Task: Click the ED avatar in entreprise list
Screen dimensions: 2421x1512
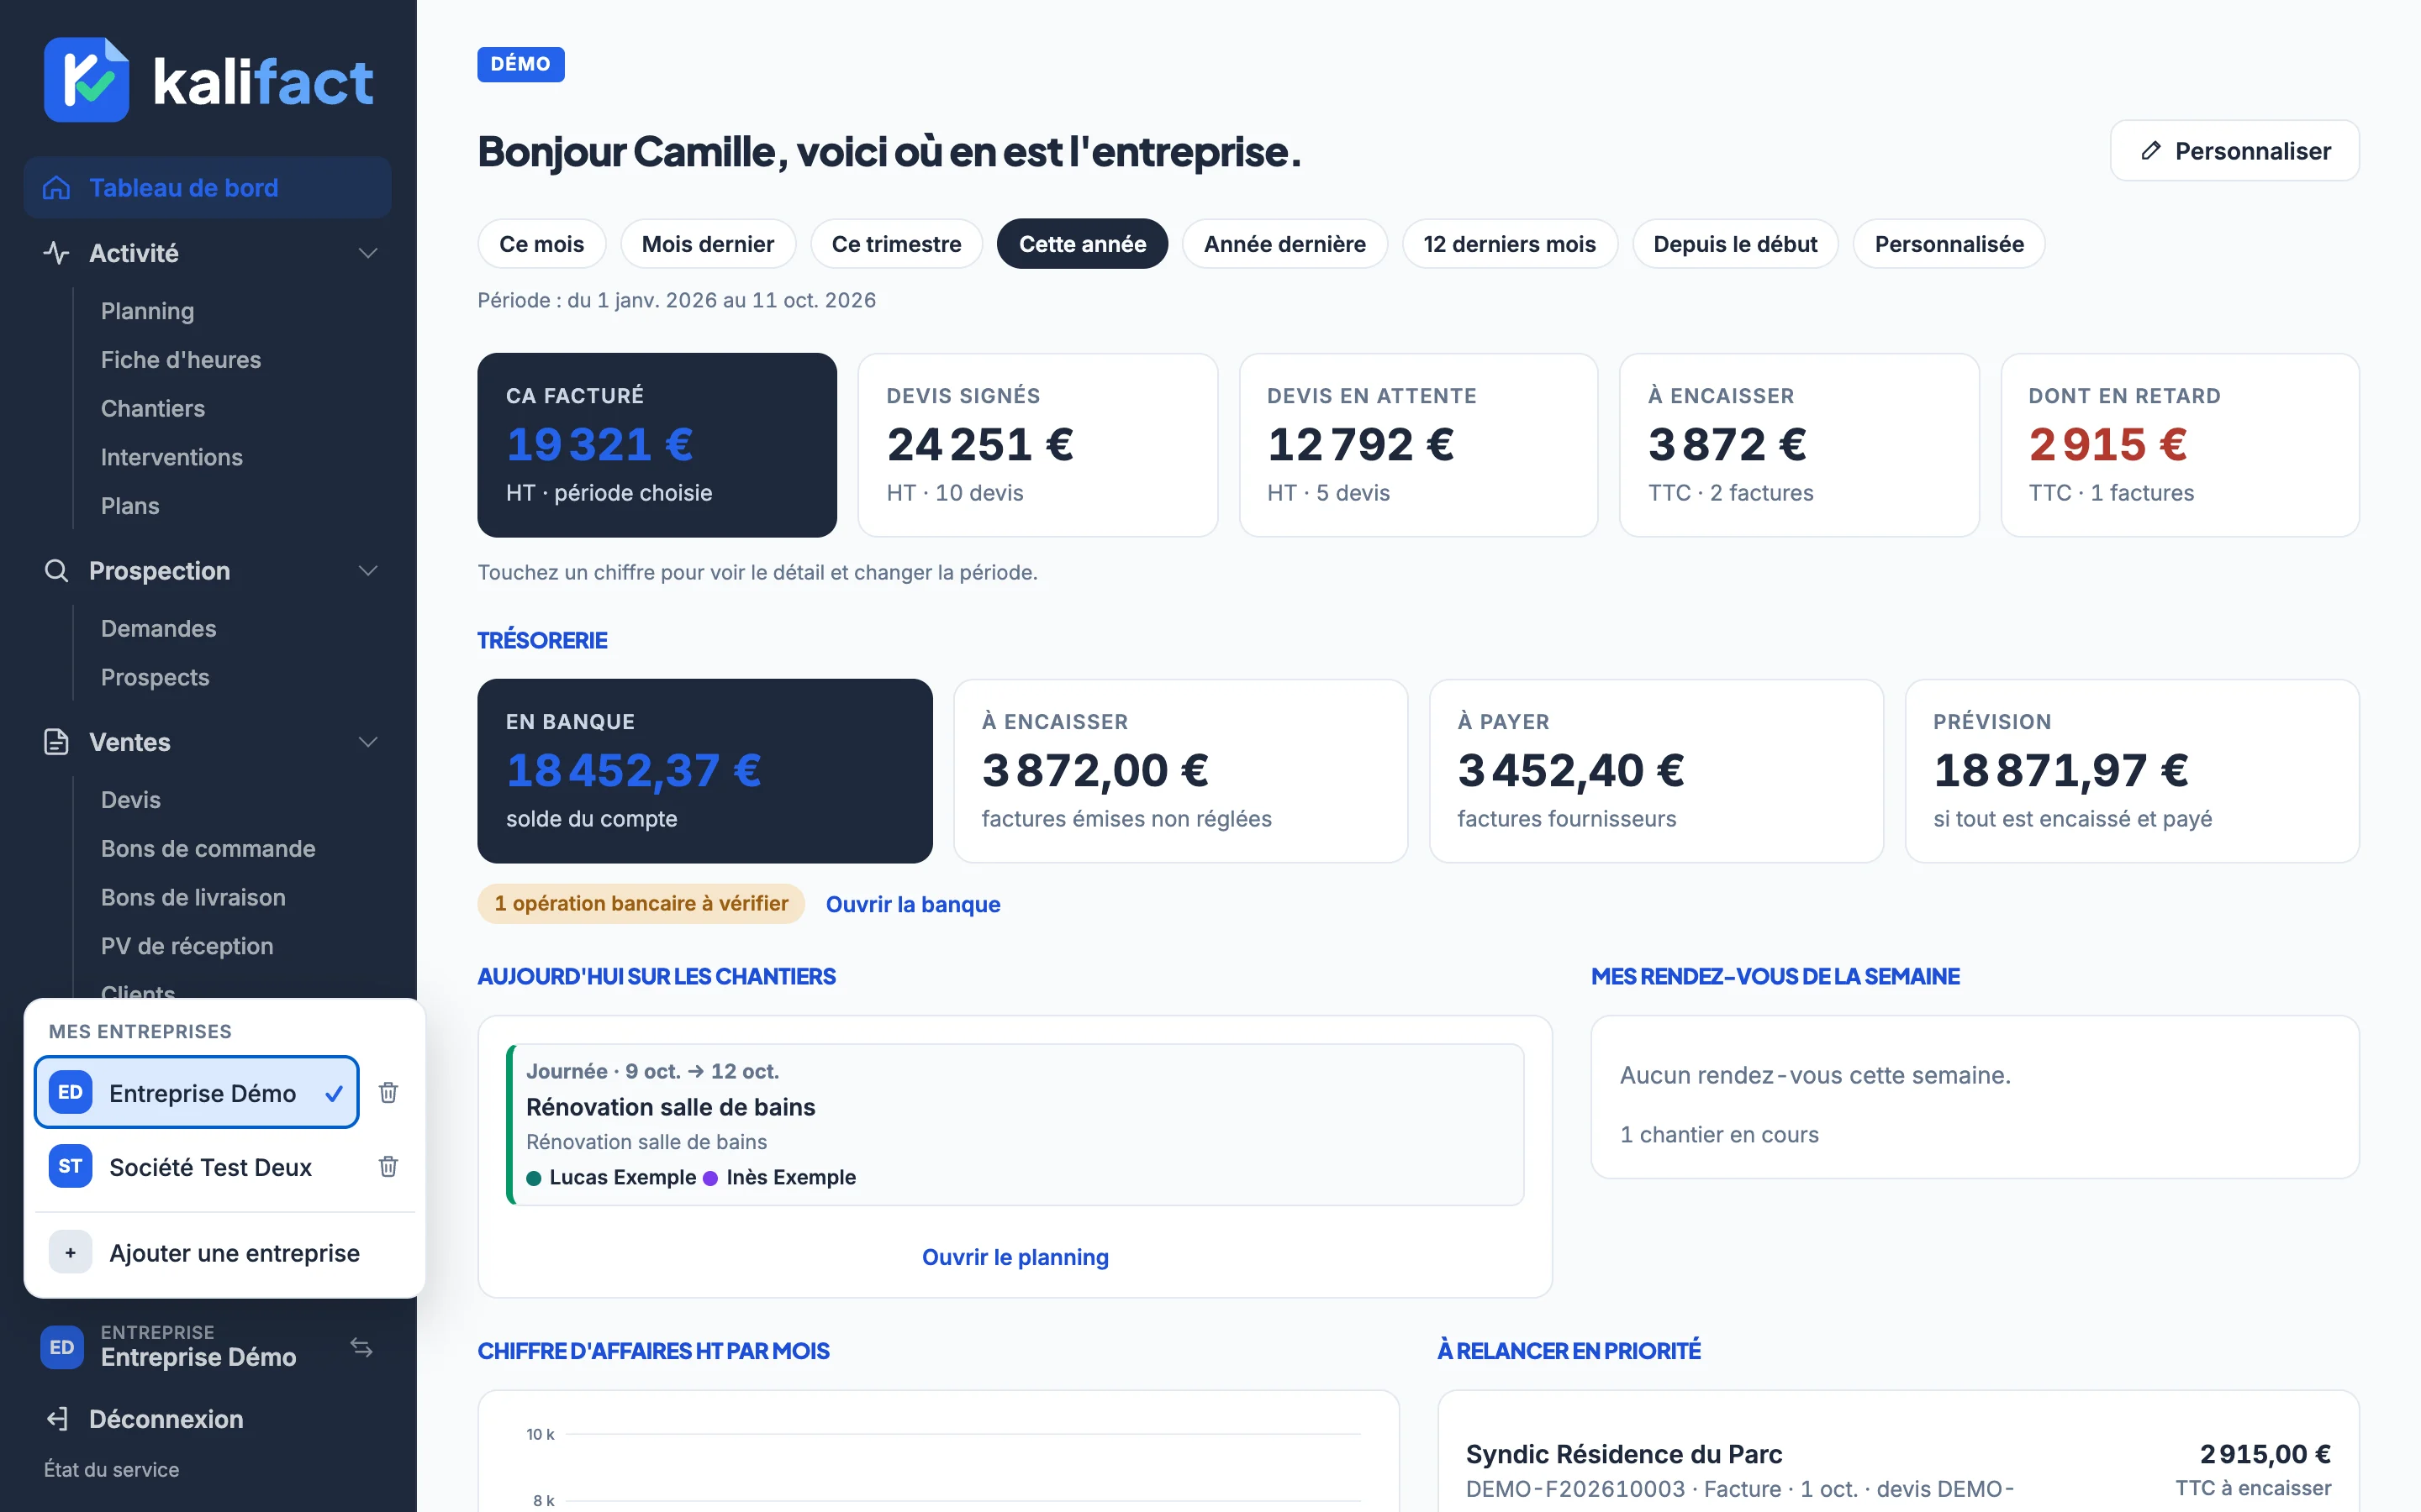Action: [70, 1092]
